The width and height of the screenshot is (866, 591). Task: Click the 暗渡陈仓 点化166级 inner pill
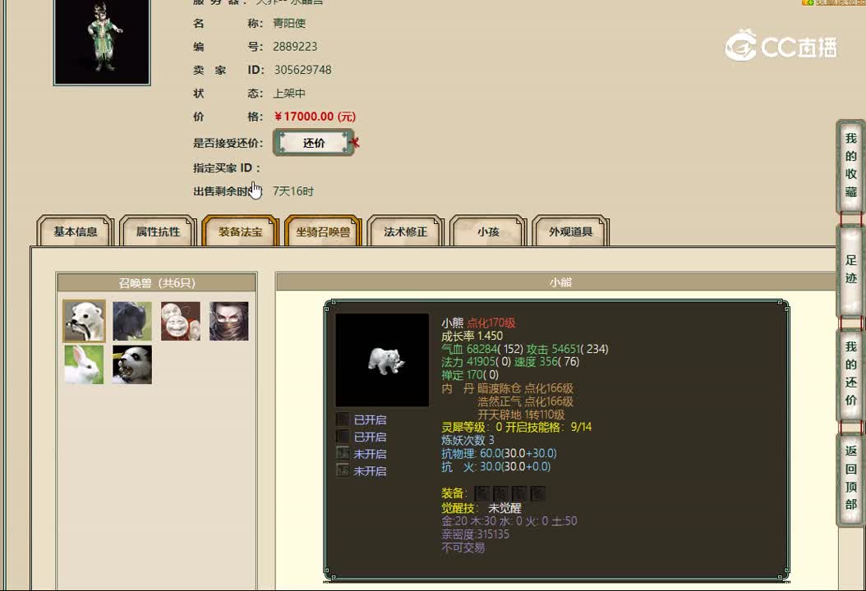[x=525, y=388]
